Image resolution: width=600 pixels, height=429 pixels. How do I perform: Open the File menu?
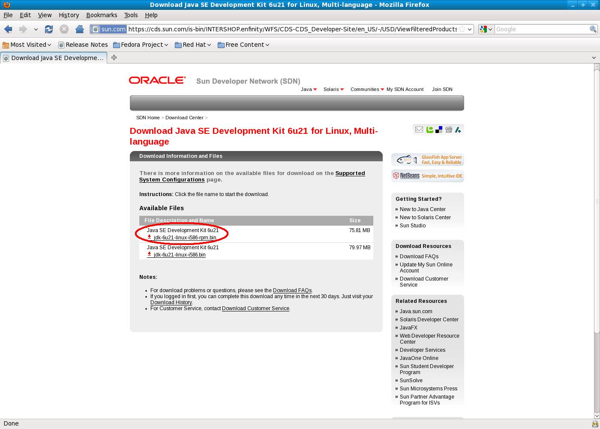click(x=8, y=15)
